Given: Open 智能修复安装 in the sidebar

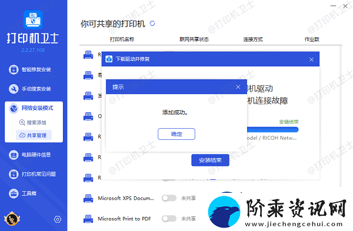Looking at the screenshot, I should [30, 69].
